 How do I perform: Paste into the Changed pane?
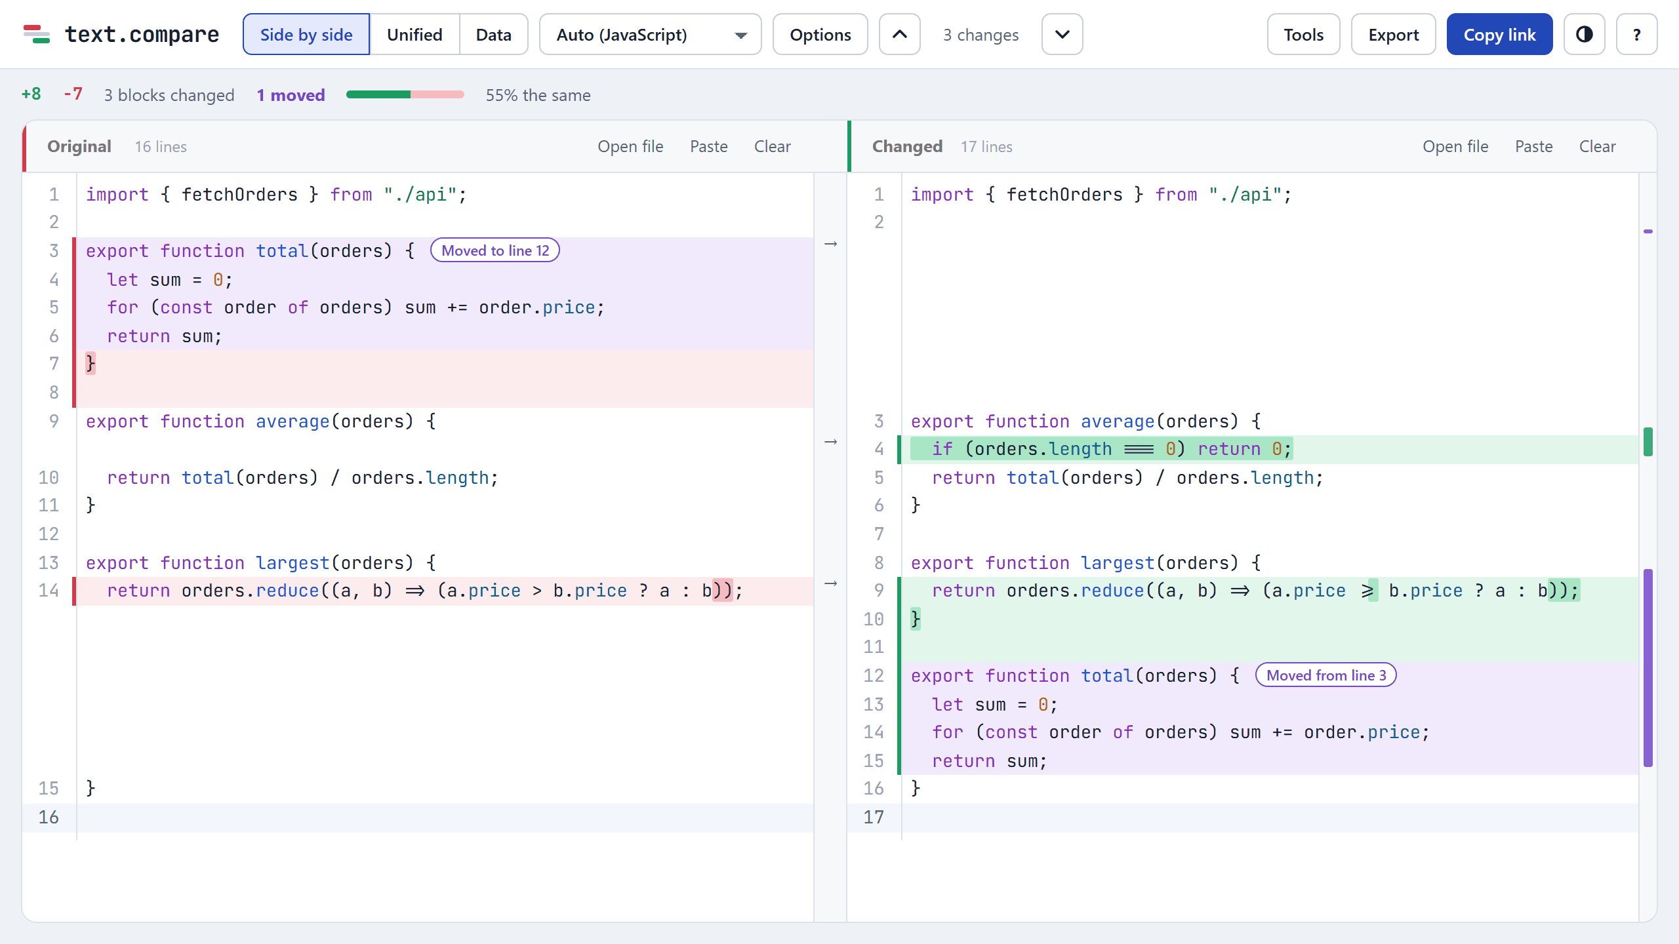1533,146
